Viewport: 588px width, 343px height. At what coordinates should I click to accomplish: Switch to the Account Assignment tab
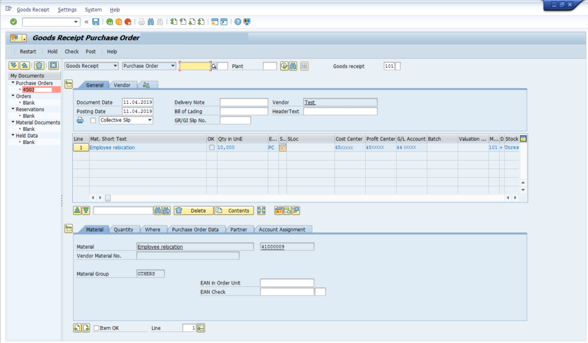pyautogui.click(x=282, y=229)
